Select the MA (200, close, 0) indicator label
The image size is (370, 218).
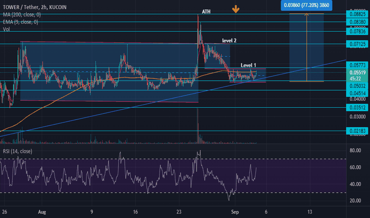coord(22,15)
